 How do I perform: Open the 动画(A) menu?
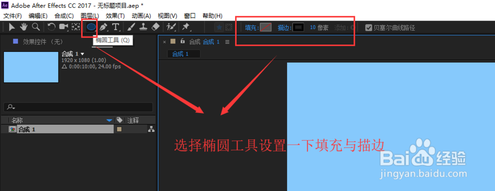tap(142, 16)
